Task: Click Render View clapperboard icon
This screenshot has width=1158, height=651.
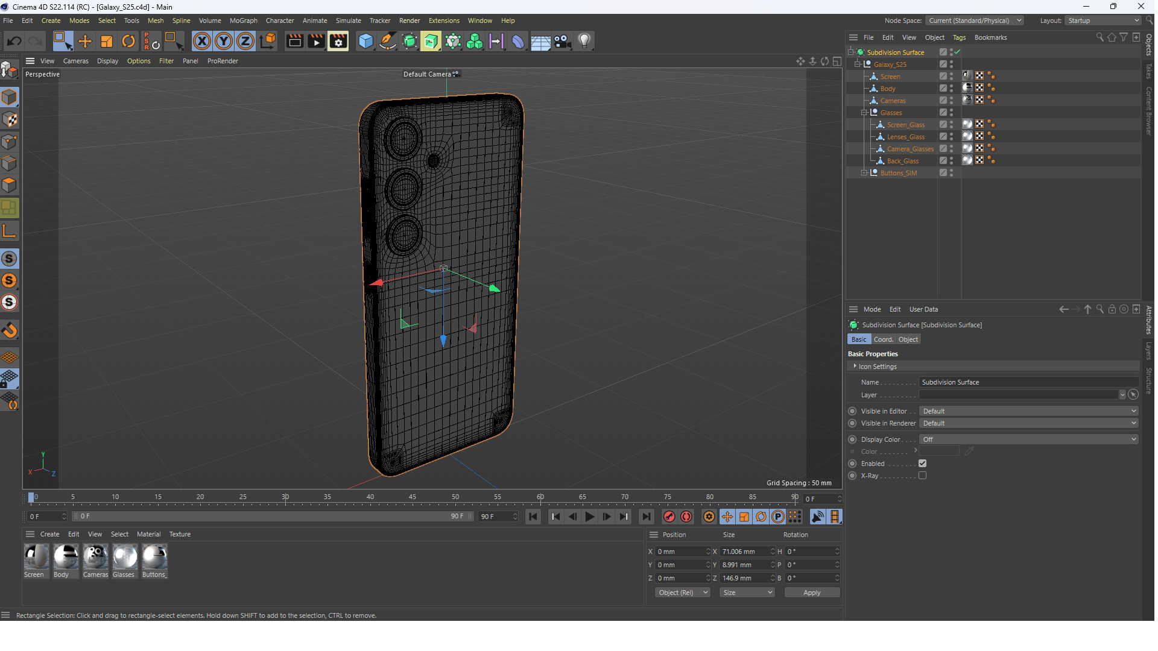Action: [x=294, y=41]
